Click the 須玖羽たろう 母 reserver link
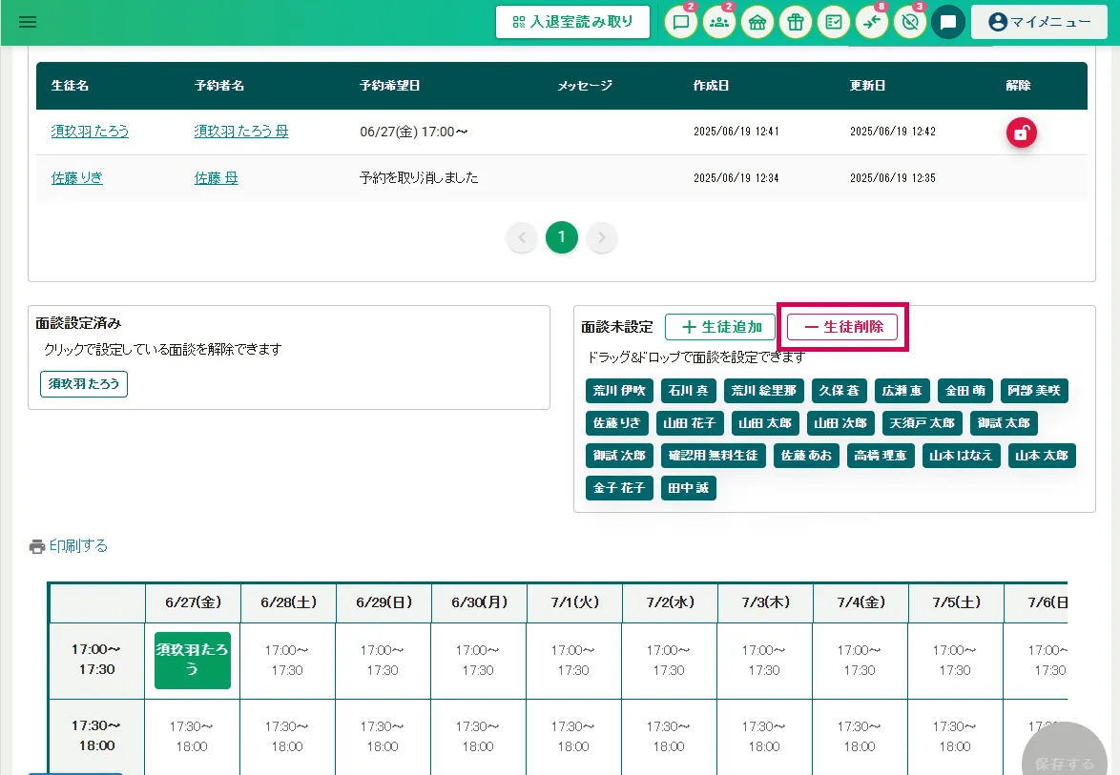This screenshot has width=1120, height=775. point(240,132)
